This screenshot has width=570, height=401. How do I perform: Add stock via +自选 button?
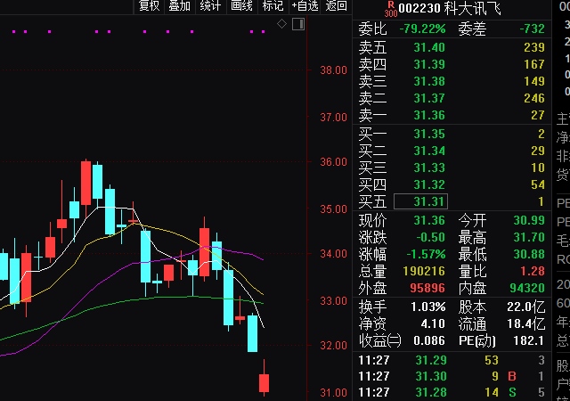[305, 6]
